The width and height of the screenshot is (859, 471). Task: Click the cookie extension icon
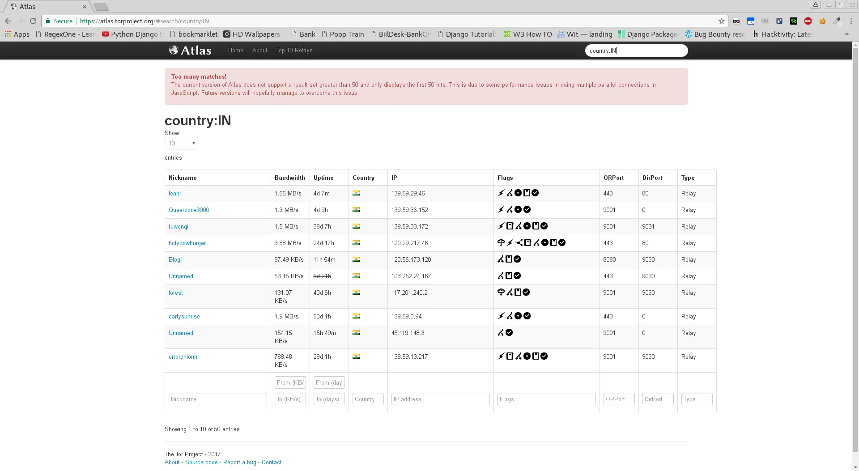[822, 21]
